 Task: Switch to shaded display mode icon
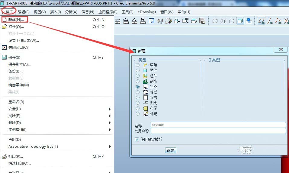pyautogui.click(x=240, y=21)
